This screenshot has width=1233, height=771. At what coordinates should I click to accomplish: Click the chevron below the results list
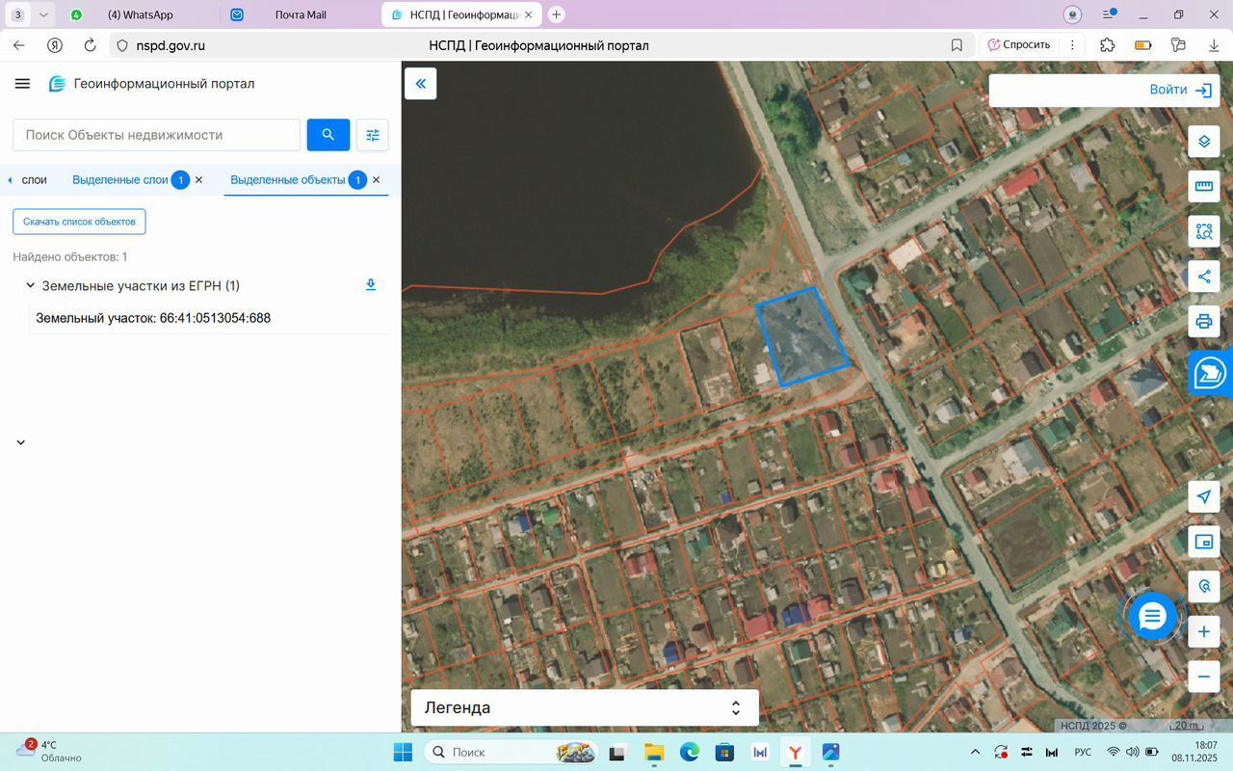21,442
